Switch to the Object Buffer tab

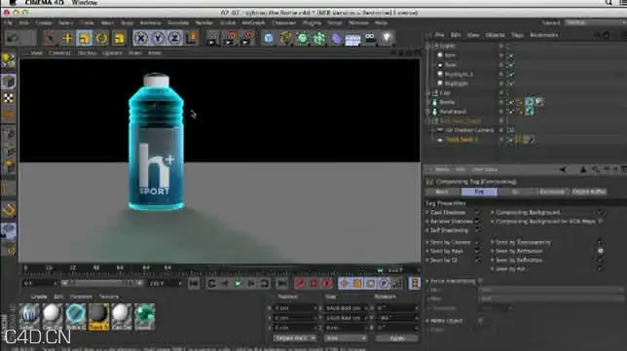click(x=589, y=193)
